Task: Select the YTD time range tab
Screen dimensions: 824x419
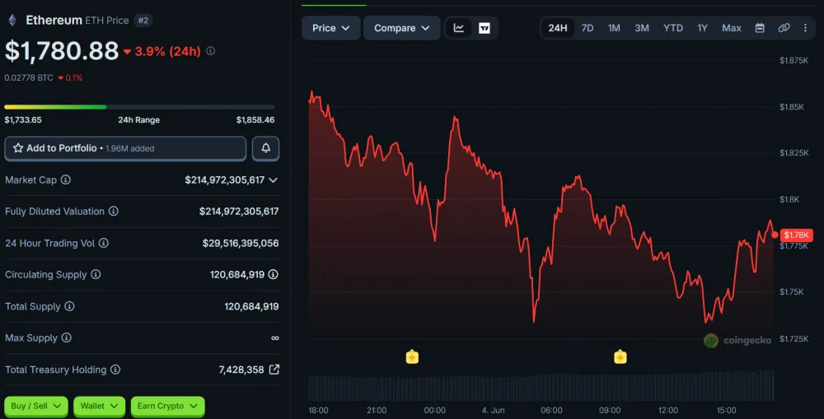Action: click(672, 28)
